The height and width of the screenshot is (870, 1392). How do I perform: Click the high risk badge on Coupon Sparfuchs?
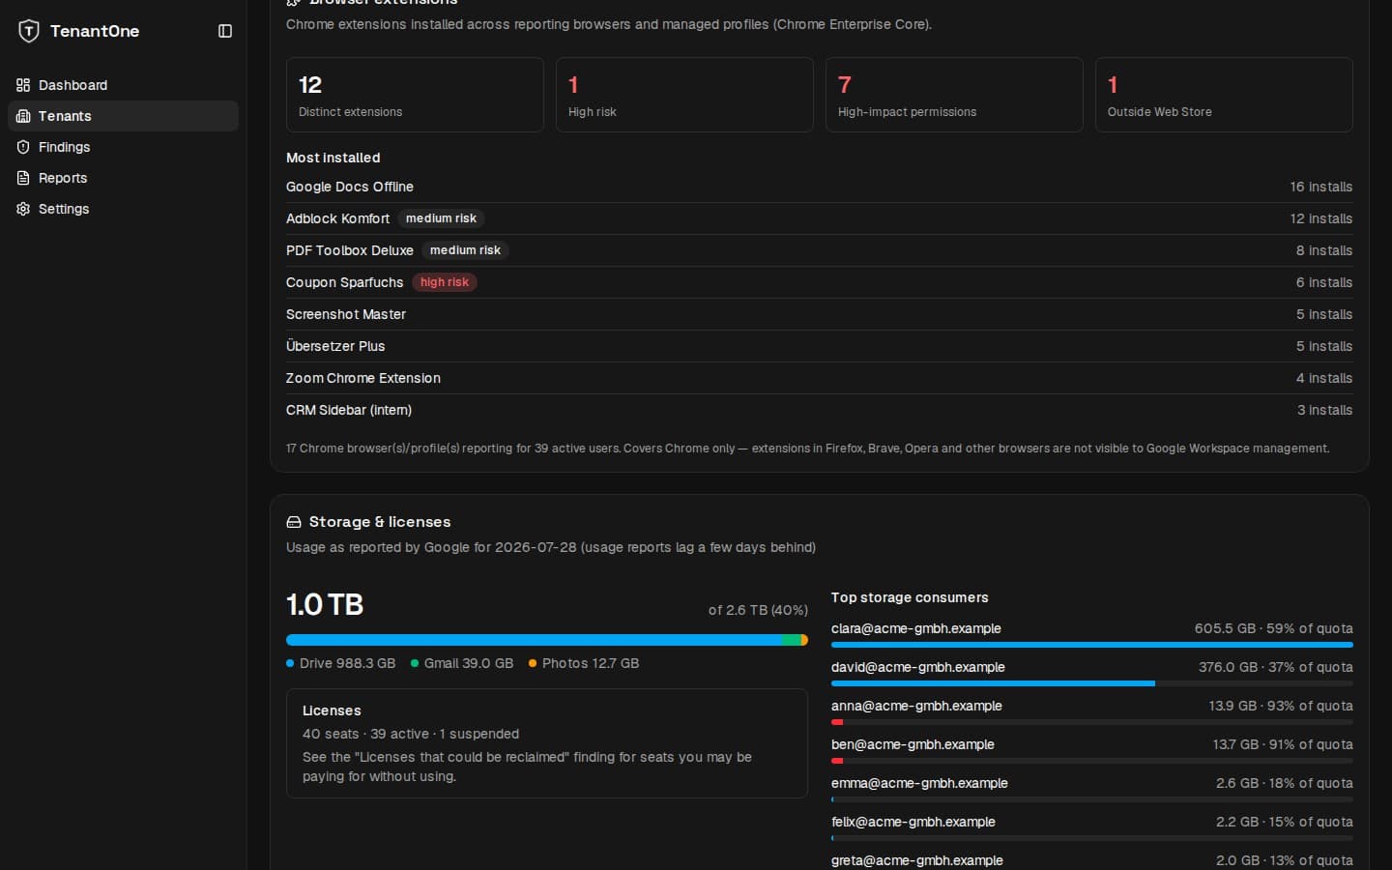445,282
